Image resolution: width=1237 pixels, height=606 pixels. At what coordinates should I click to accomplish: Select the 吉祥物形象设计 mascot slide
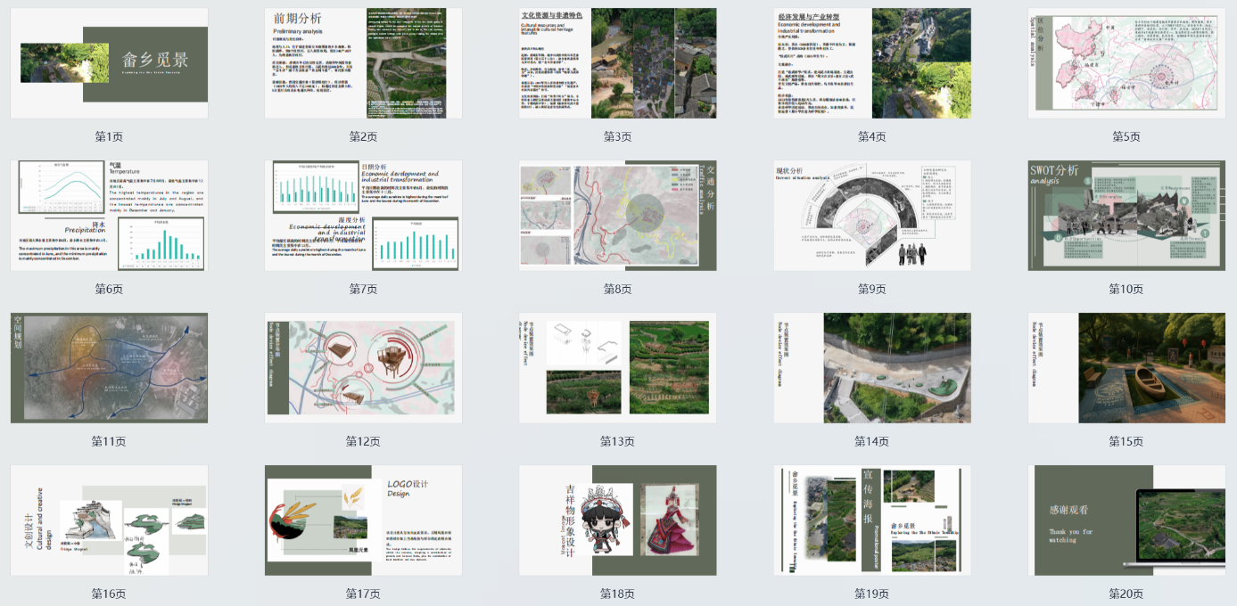point(618,520)
